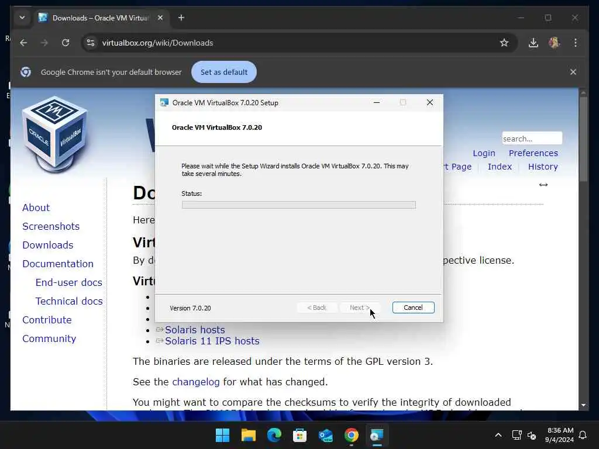Open Chrome downloads tray icon
The height and width of the screenshot is (449, 599).
click(x=533, y=43)
